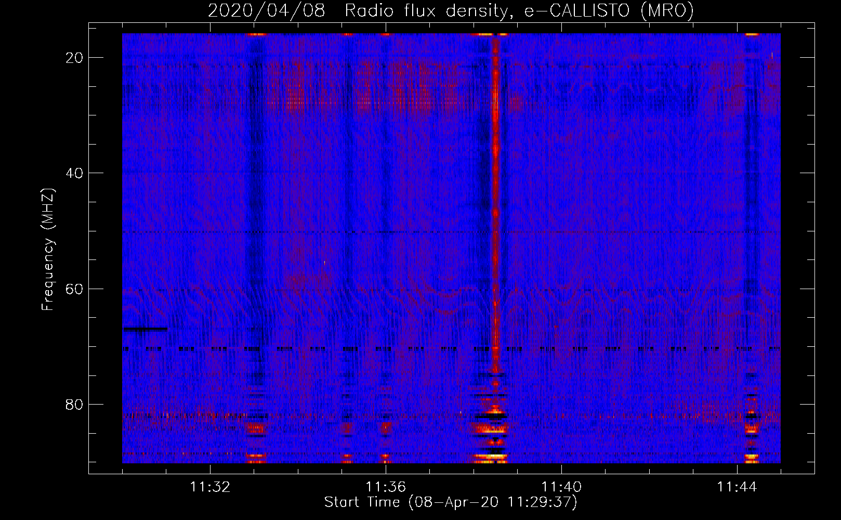Click the time tick label 11:36
841x520 pixels.
tap(386, 487)
